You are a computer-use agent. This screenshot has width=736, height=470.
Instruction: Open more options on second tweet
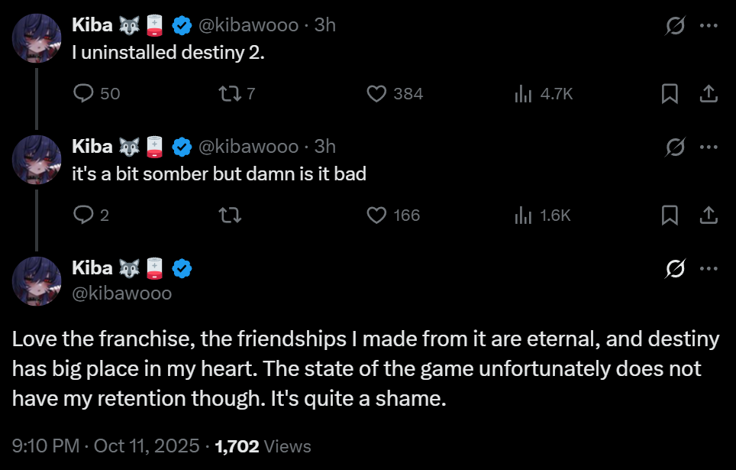coord(709,147)
